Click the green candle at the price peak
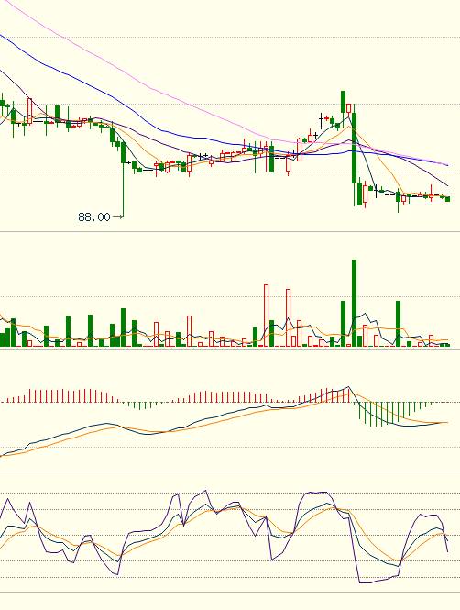The height and width of the screenshot is (610, 460). click(x=343, y=102)
